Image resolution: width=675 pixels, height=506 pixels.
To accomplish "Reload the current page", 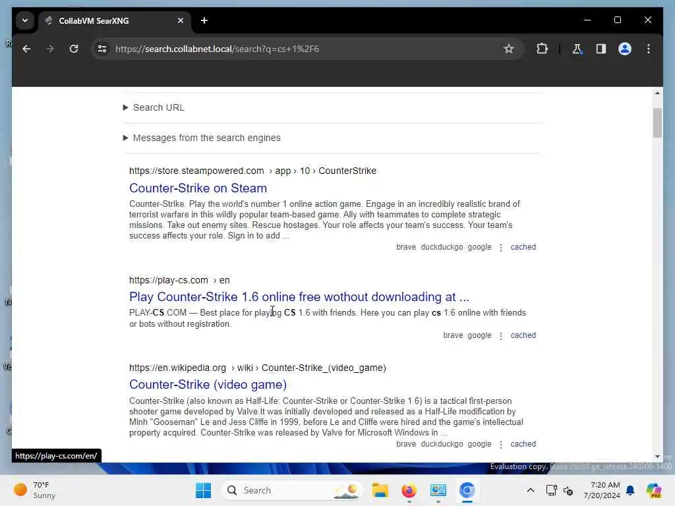I will (x=74, y=49).
